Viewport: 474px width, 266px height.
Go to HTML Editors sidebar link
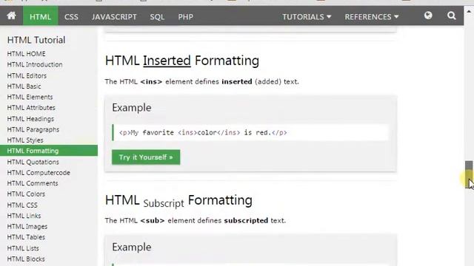click(x=27, y=75)
